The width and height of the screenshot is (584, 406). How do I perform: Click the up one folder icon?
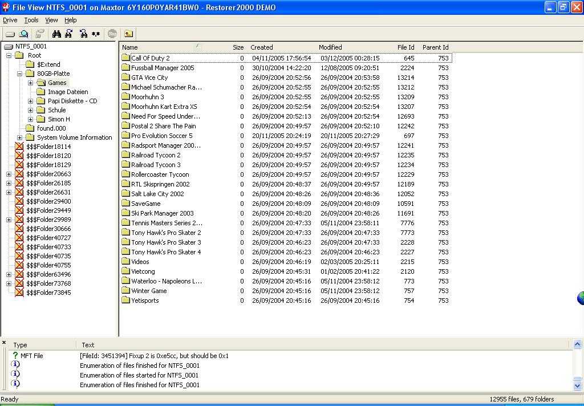[x=128, y=34]
